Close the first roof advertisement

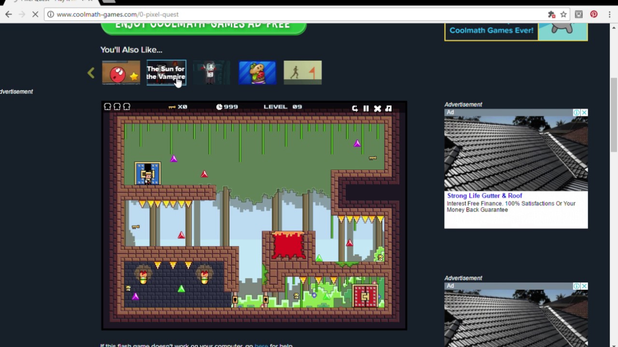pyautogui.click(x=584, y=113)
